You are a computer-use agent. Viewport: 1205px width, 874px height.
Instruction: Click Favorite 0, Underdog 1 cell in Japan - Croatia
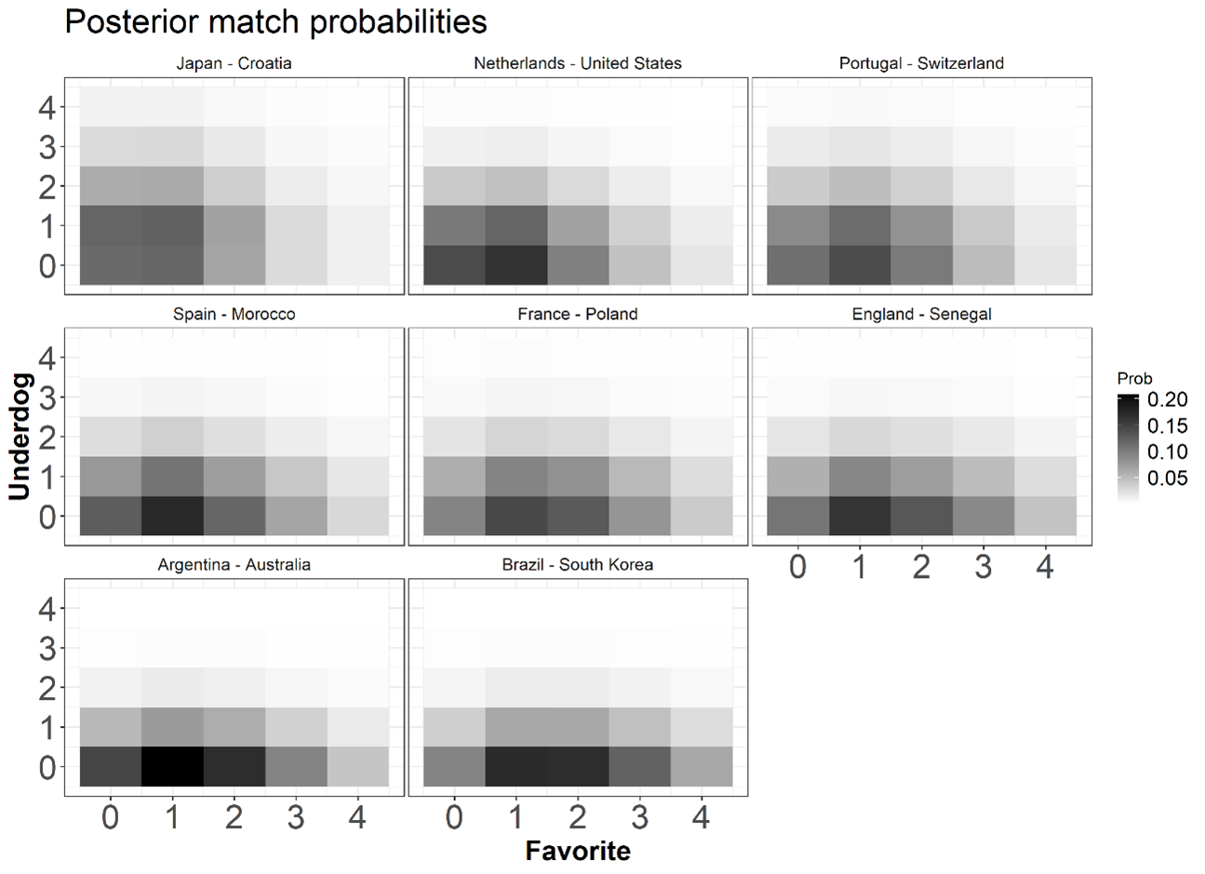pyautogui.click(x=111, y=225)
